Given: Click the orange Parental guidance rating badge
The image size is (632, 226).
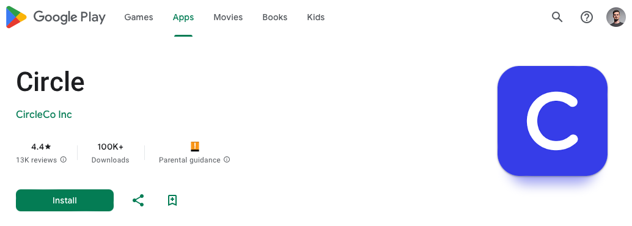Looking at the screenshot, I should (x=195, y=146).
